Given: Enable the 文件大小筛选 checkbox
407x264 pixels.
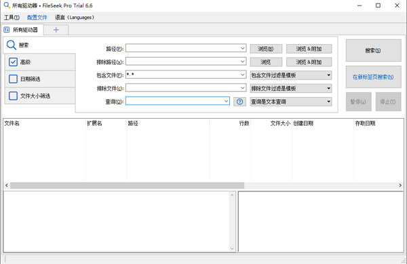Looking at the screenshot, I should (13, 96).
